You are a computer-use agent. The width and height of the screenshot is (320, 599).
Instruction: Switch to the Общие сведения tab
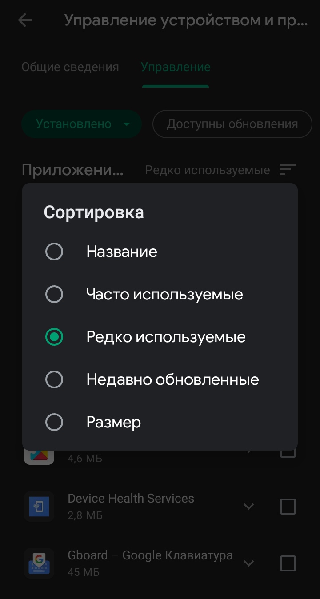70,67
